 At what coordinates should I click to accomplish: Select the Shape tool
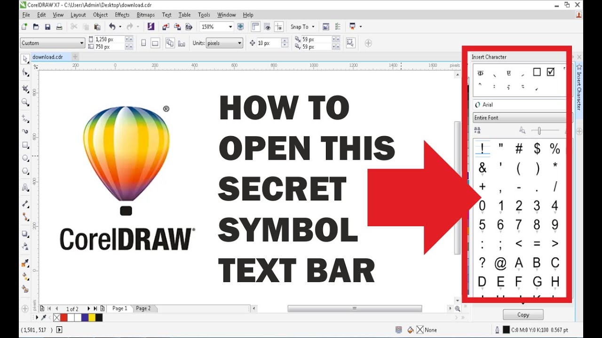pos(25,72)
